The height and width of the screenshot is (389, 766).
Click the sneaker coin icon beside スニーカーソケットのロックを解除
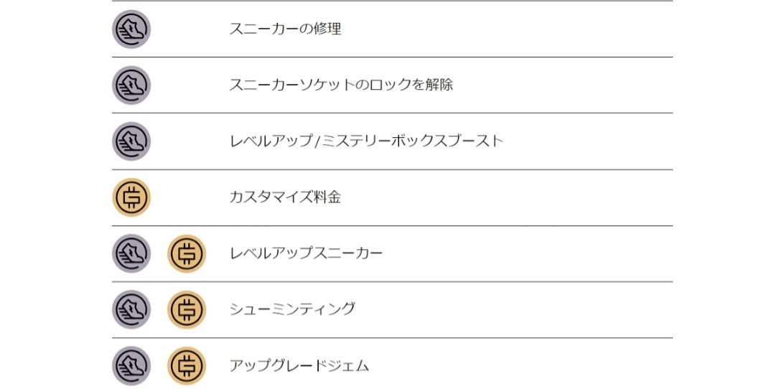coord(131,85)
